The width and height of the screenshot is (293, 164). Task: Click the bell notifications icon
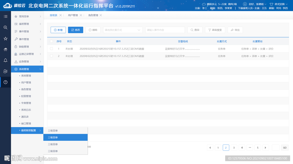pyautogui.click(x=5, y=60)
